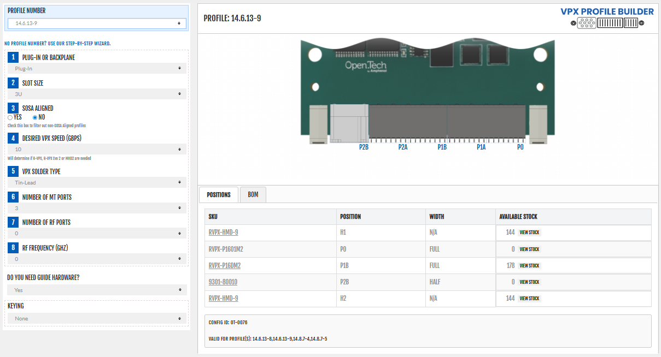The image size is (661, 357).
Task: Click the blue step 1 badge for Plug-In or Backplane
Action: (12, 57)
